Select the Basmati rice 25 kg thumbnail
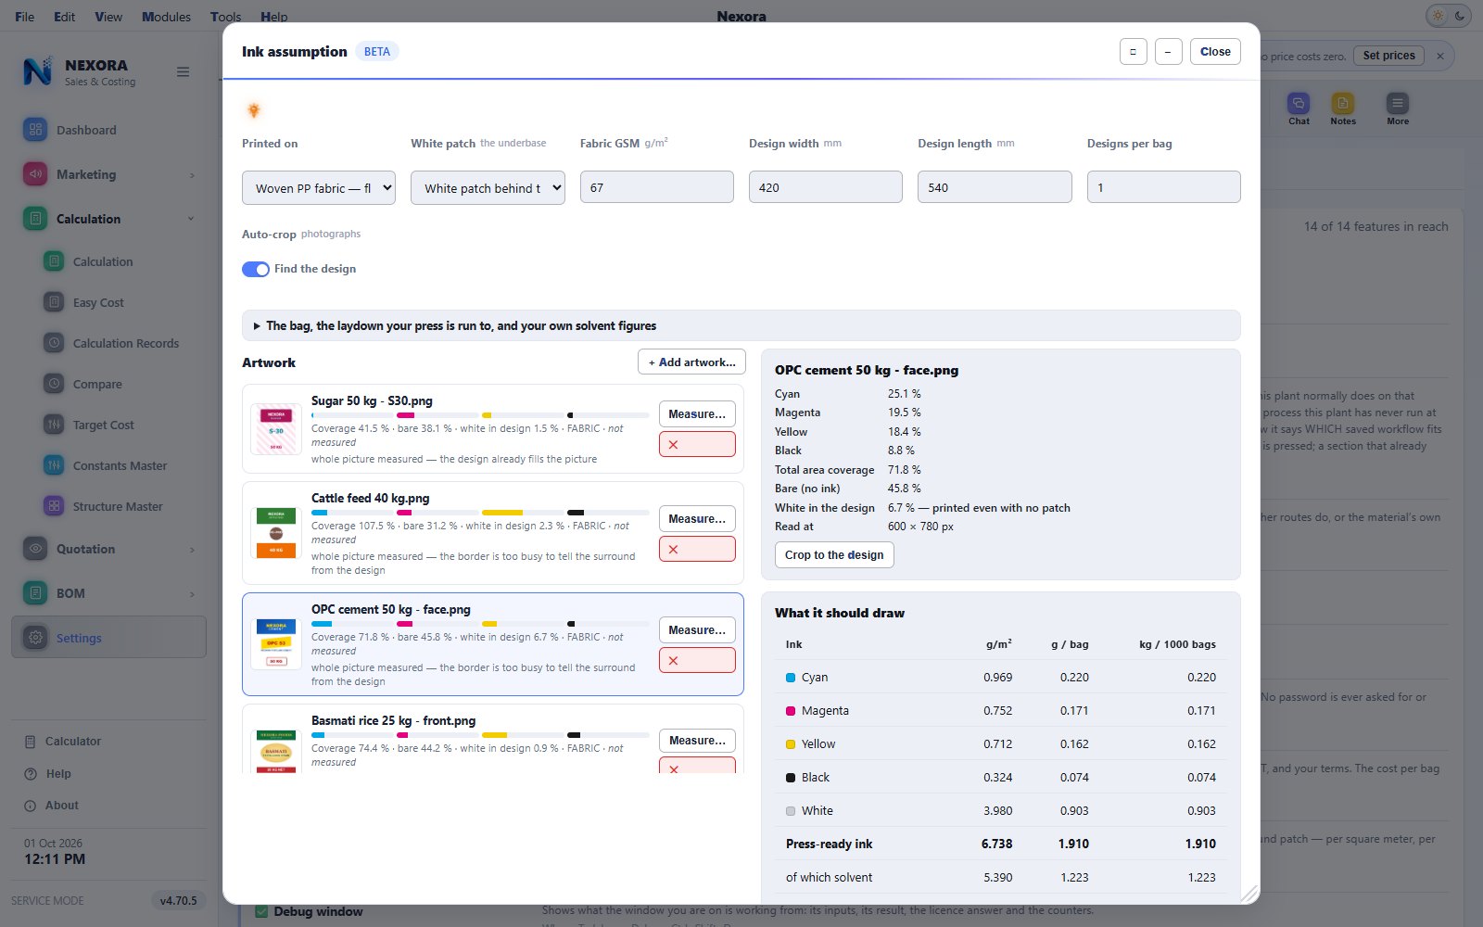This screenshot has height=927, width=1483. pyautogui.click(x=276, y=751)
